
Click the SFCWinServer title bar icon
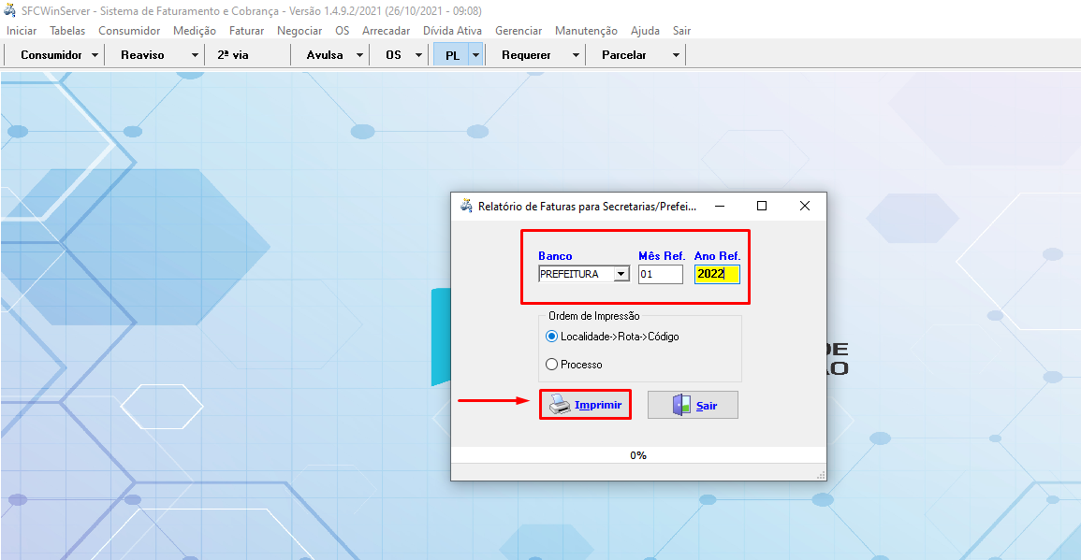pyautogui.click(x=10, y=10)
